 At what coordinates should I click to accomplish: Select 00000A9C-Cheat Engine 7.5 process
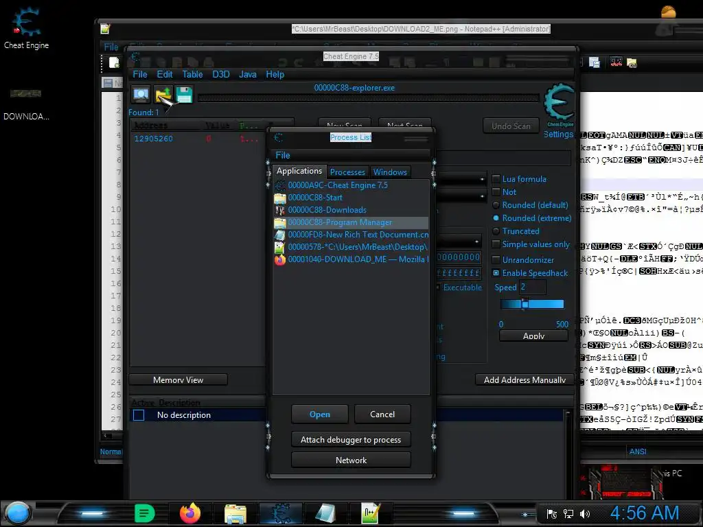point(351,185)
